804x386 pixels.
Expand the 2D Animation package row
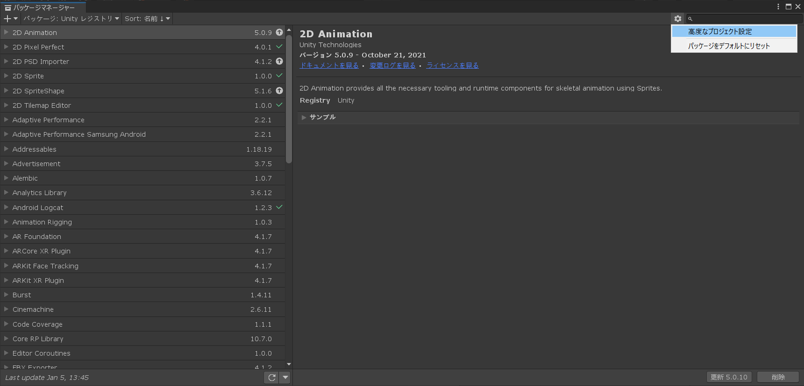[6, 32]
